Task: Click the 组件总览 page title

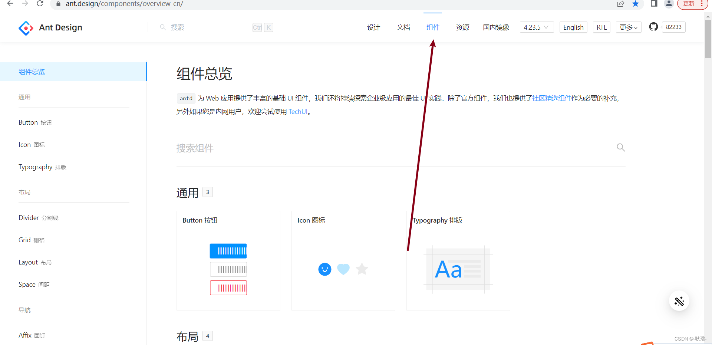Action: tap(204, 74)
